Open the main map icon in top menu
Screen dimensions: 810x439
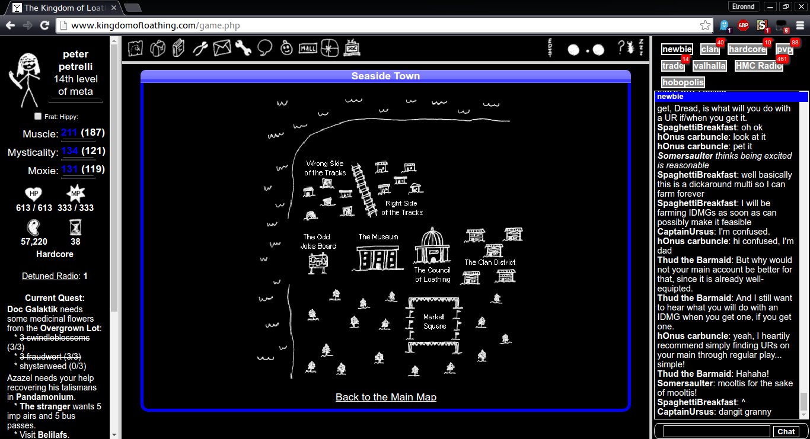click(136, 47)
